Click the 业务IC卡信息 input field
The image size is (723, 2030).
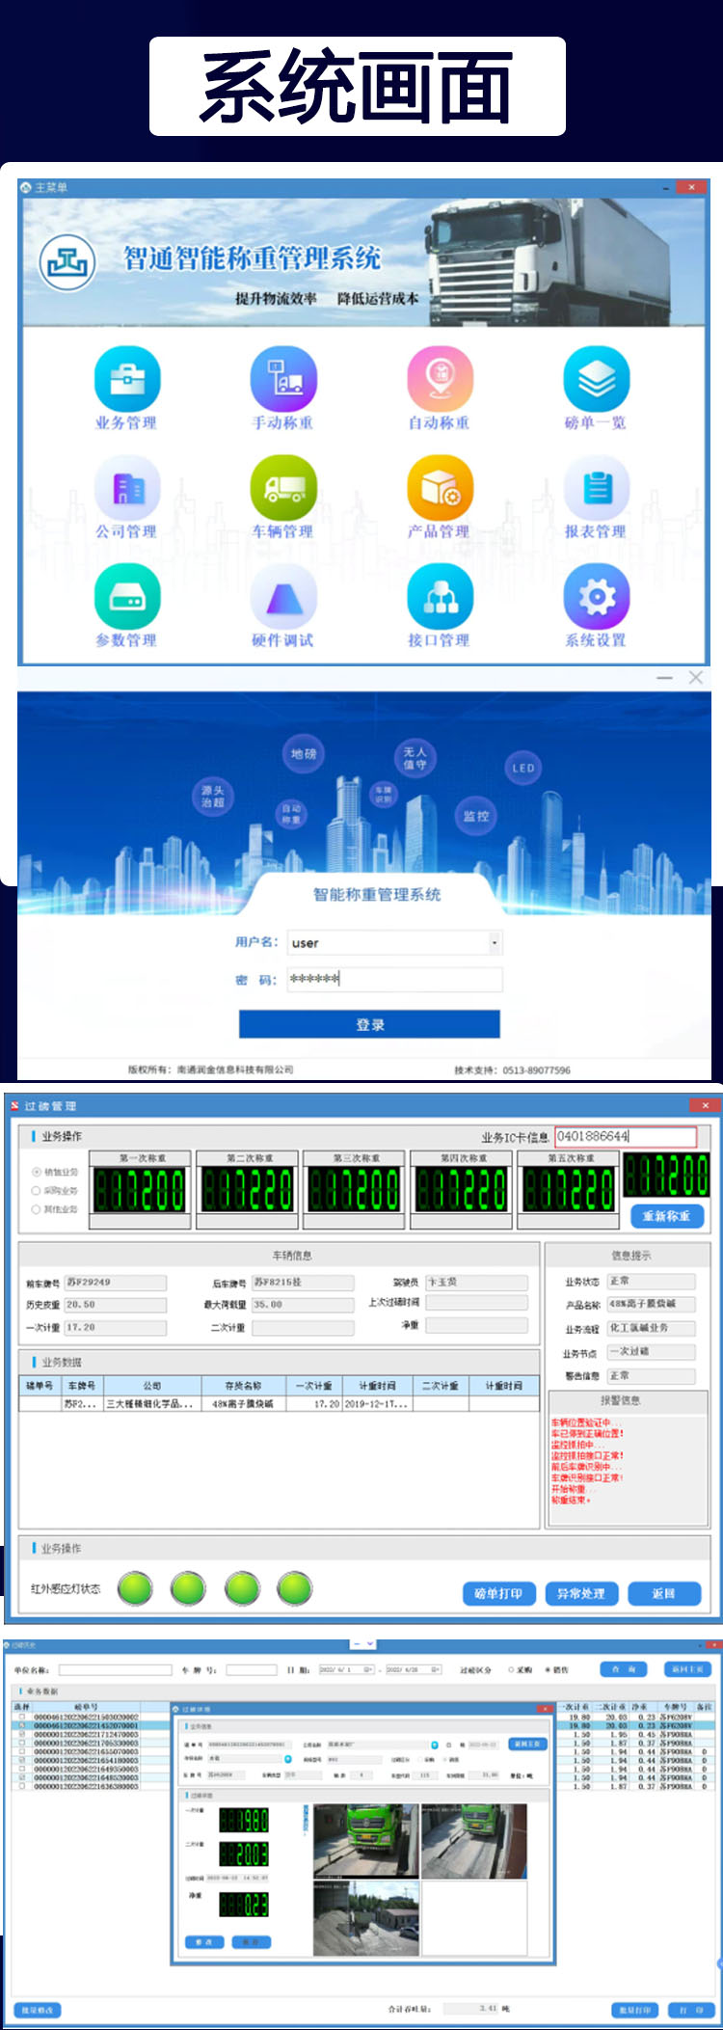626,1136
